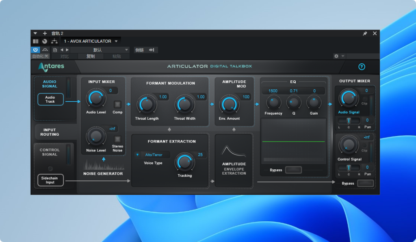
Task: Click the Control Signal -inf level value
Action: coord(367,137)
